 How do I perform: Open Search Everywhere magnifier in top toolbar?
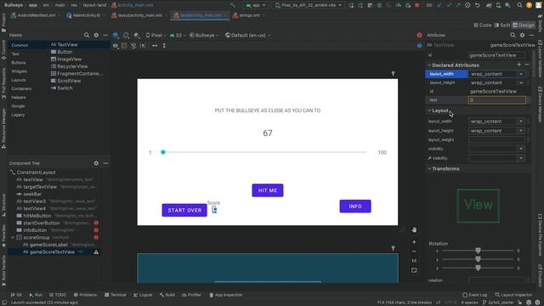point(519,5)
